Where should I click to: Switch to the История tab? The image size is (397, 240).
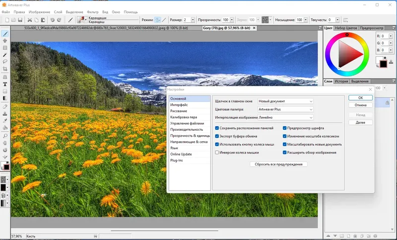pyautogui.click(x=341, y=81)
